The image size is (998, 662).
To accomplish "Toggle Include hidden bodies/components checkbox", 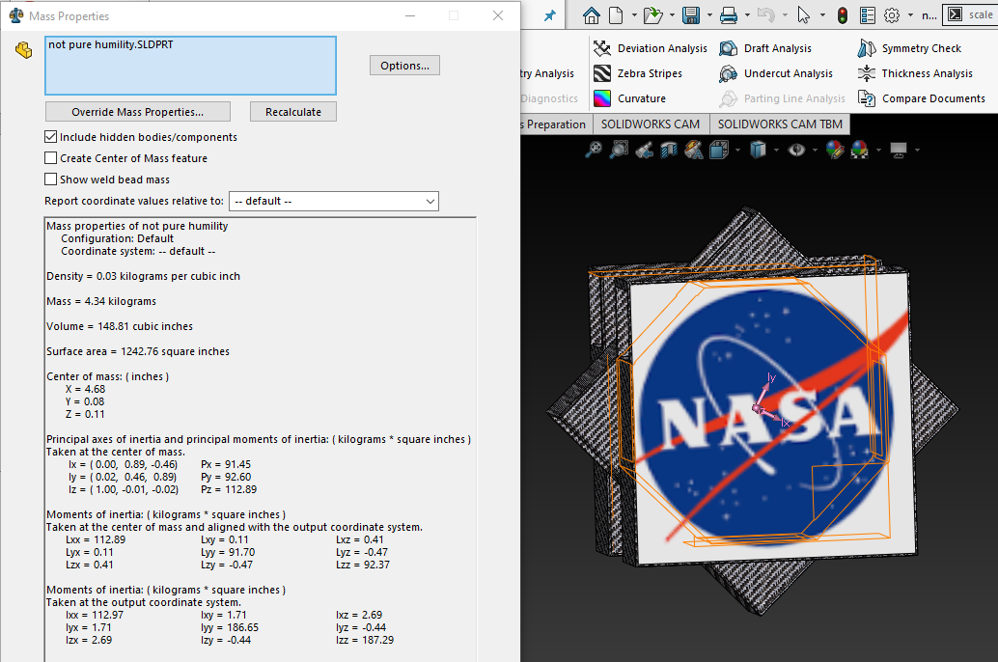I will click(x=51, y=137).
